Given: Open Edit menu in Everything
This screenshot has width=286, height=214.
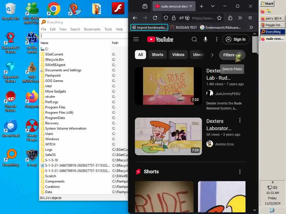Looking at the screenshot, I should coord(53,29).
